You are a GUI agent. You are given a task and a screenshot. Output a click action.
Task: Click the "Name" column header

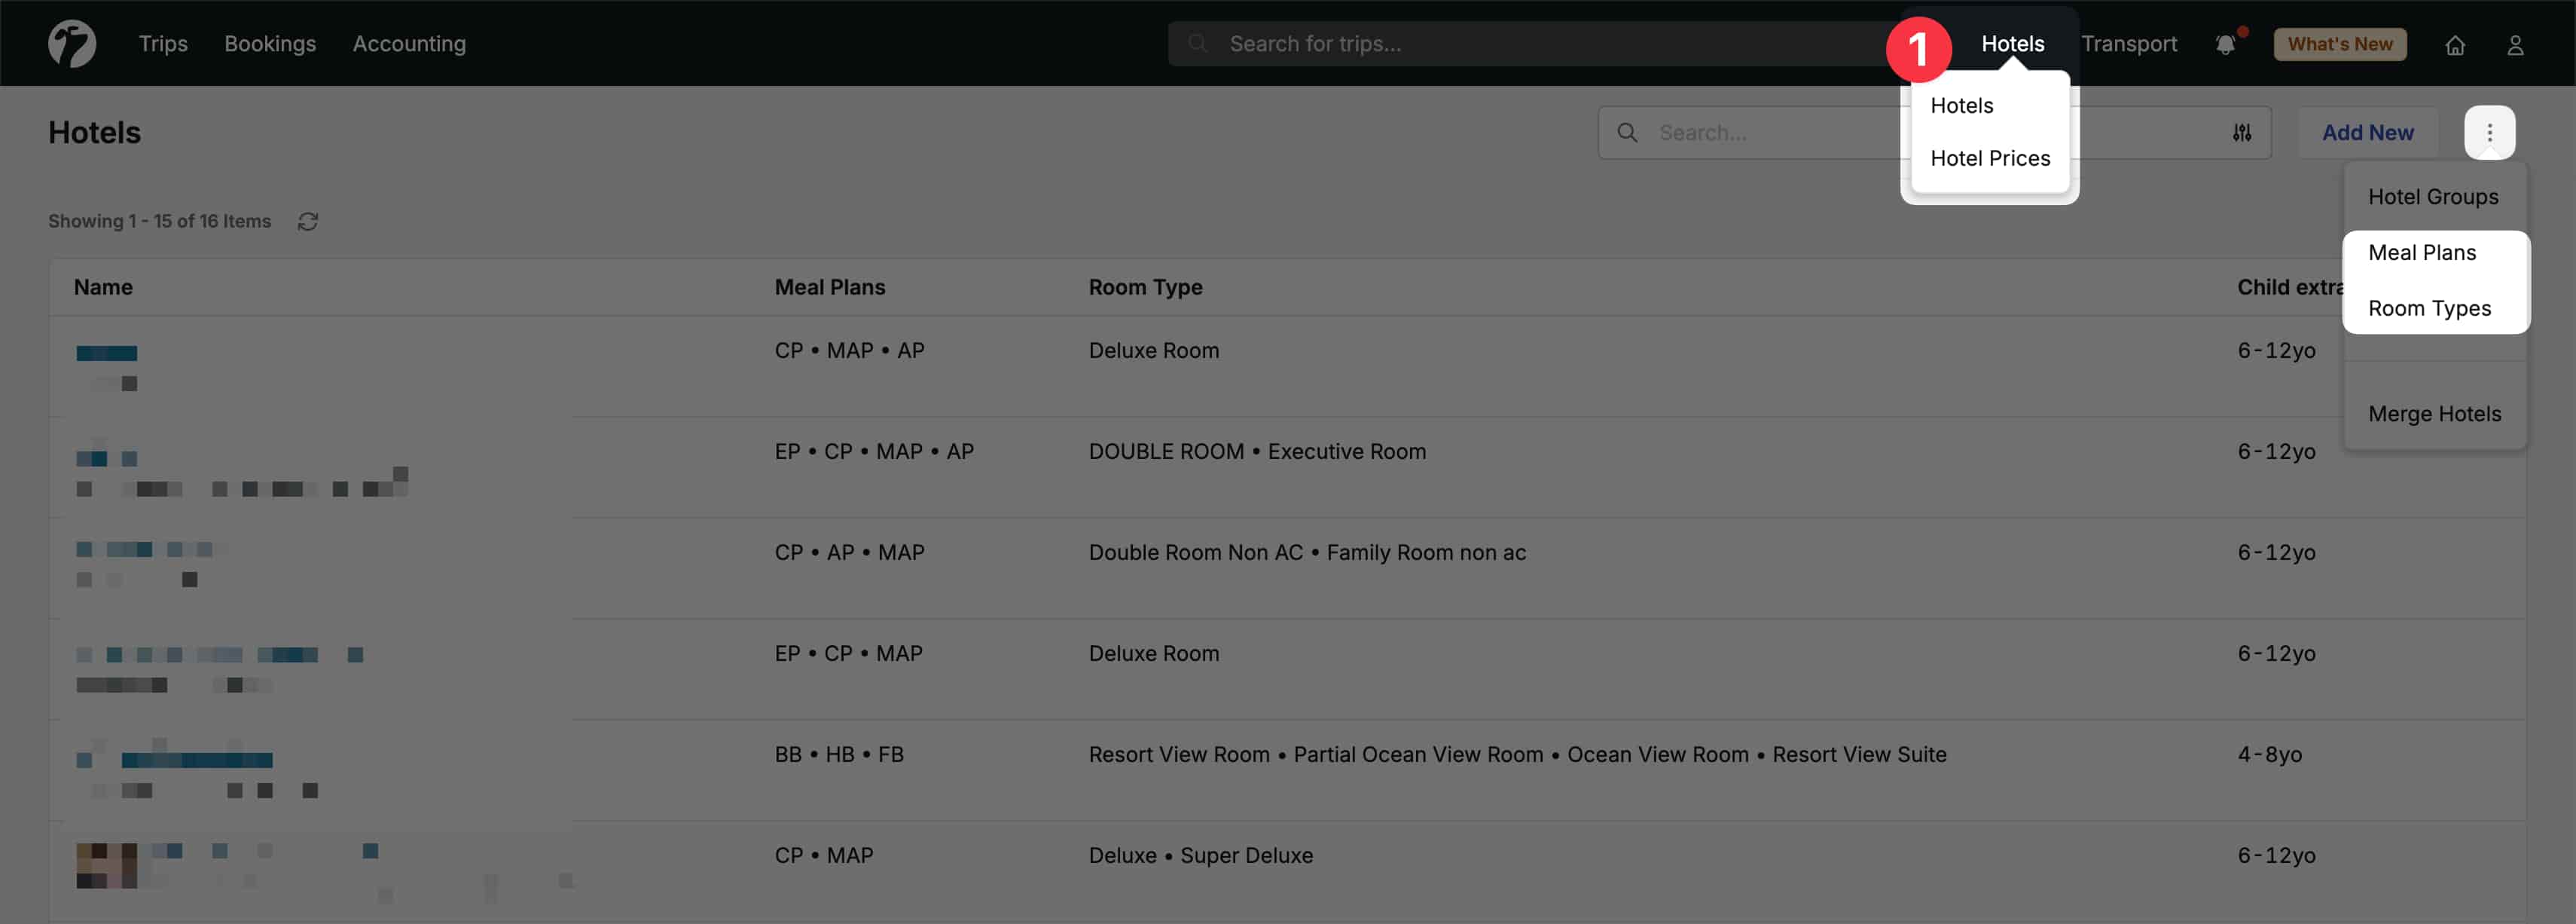(103, 286)
